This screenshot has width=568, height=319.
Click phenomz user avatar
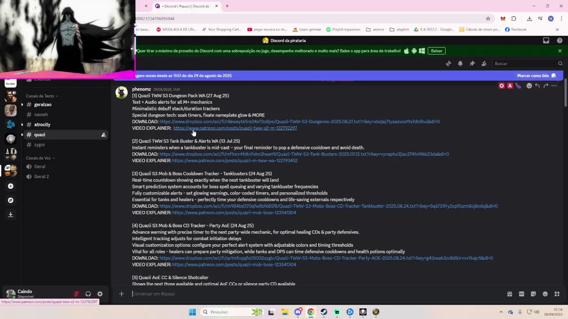coord(122,92)
